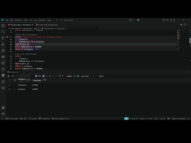Sort by TotalSales column arrows
Viewport: 191px width, 143px height.
pos(43,80)
